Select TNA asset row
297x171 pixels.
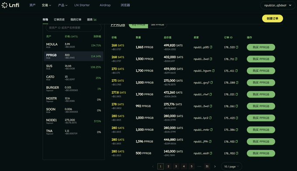73,132
